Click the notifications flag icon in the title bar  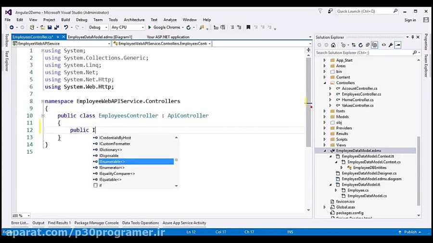[320, 12]
